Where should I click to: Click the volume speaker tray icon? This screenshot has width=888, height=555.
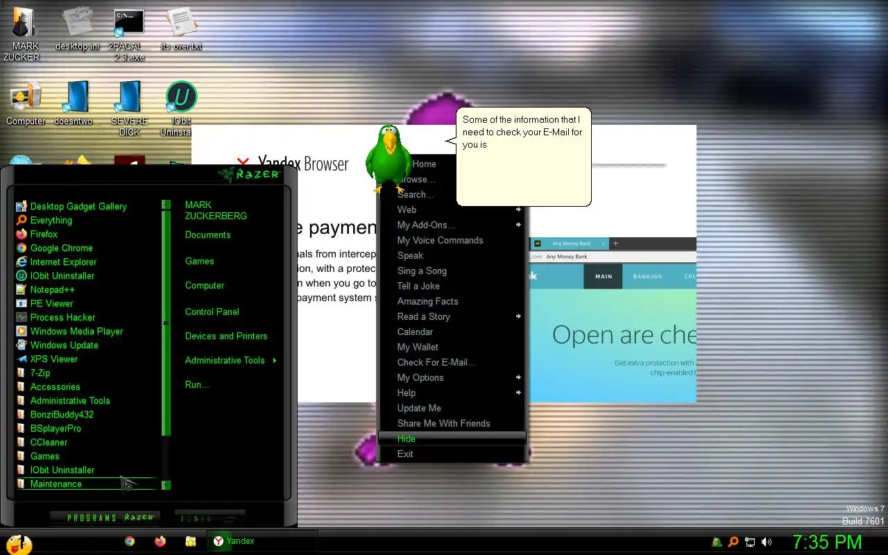[x=767, y=542]
